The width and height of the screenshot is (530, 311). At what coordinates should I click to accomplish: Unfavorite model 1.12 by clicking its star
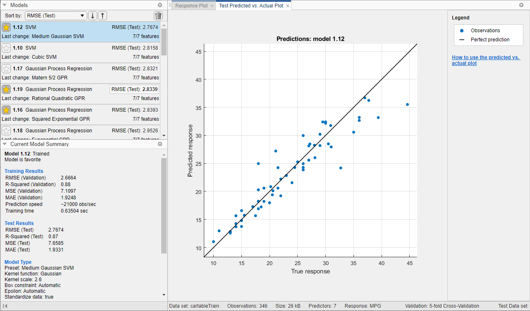coord(6,27)
